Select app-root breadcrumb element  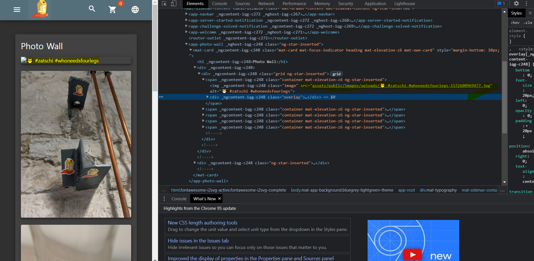(406, 190)
